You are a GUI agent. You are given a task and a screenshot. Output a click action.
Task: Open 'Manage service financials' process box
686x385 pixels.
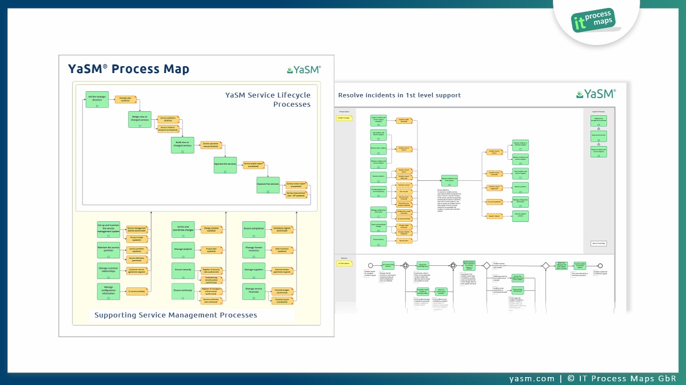(254, 291)
